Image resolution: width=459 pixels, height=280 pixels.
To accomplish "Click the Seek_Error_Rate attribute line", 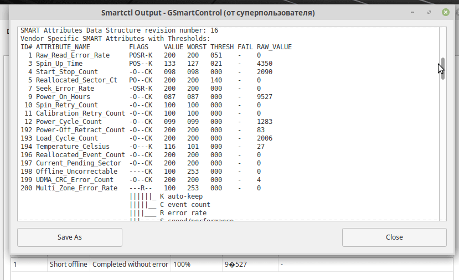I will (141, 89).
